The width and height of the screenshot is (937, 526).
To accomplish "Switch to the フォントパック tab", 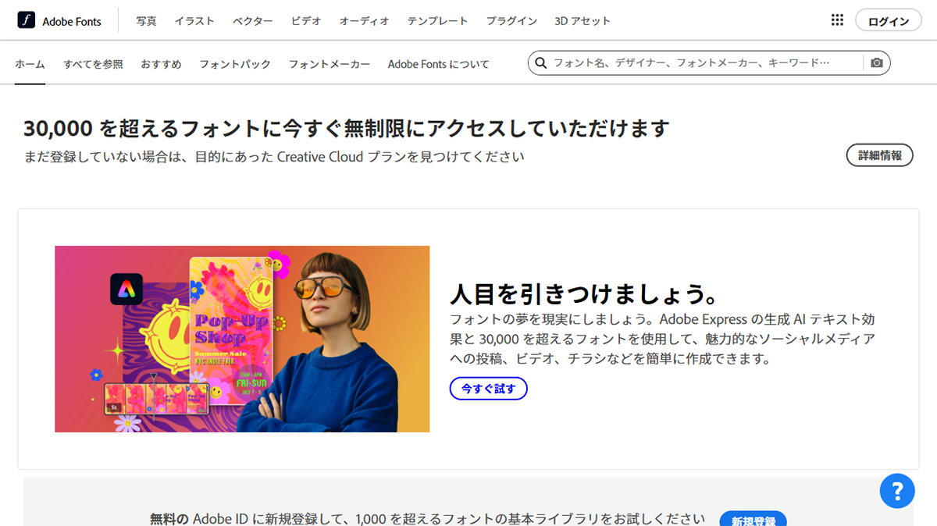I will coord(235,64).
